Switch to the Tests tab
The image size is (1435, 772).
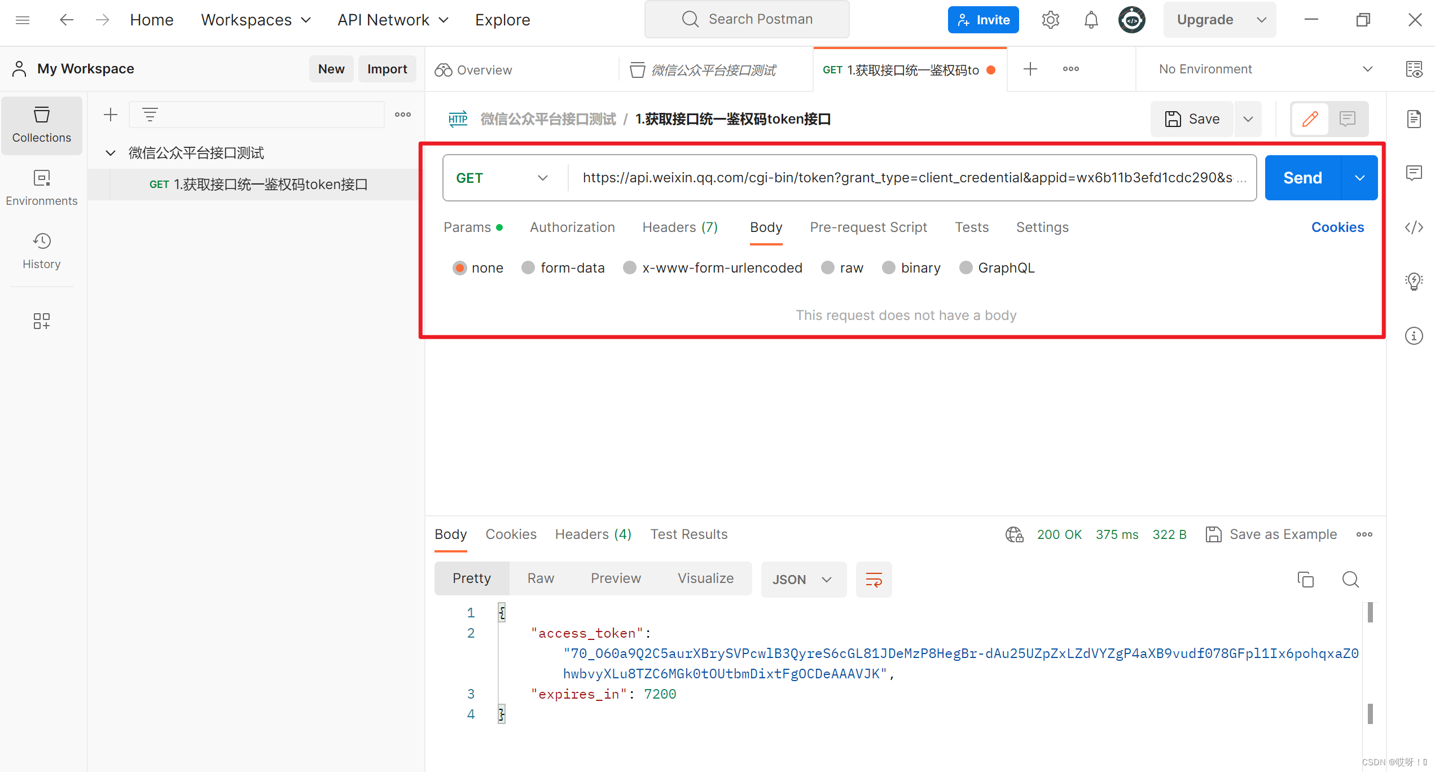tap(972, 227)
